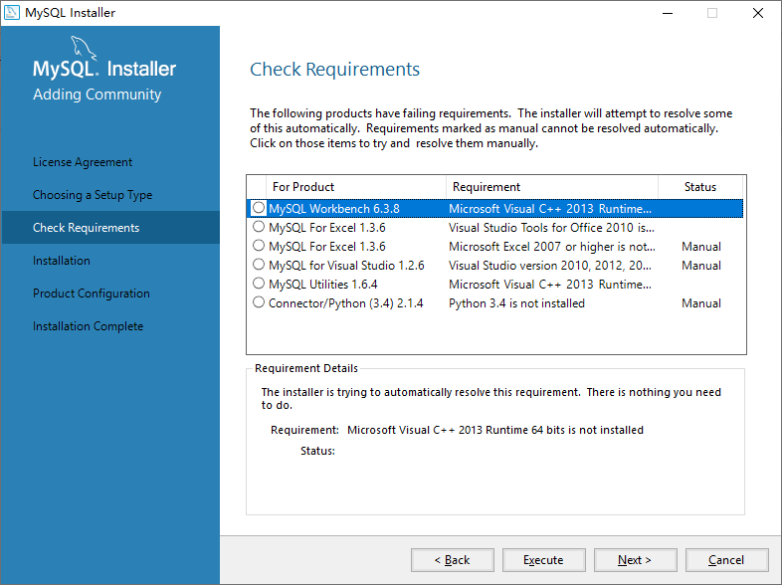Select radio for Microsoft Excel 2007 requirement row
This screenshot has height=585, width=782.
(259, 246)
